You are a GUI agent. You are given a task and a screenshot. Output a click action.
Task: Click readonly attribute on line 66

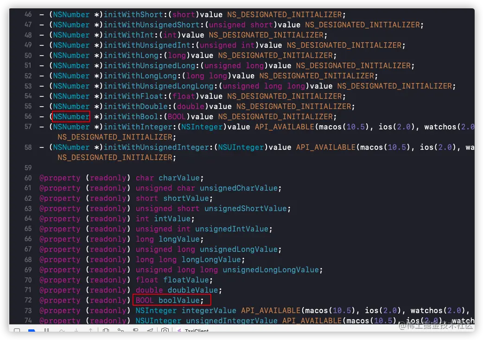(108, 239)
